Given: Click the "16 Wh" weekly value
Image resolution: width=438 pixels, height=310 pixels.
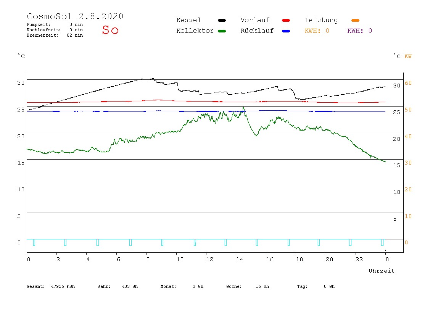Looking at the screenshot, I should [x=262, y=286].
